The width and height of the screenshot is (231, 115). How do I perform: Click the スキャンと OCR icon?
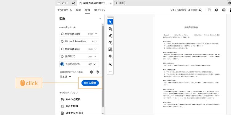(x=62, y=113)
